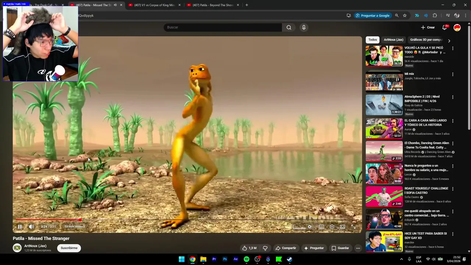Viewport: 471px width, 265px height.
Task: Open the extensions puzzle icon
Action: [435, 15]
